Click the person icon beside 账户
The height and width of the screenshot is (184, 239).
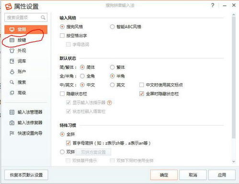click(12, 72)
